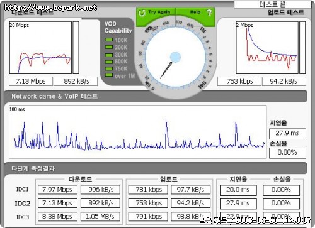This screenshot has width=315, height=228.
Task: Select the 7.13 Mbps download result under the download graph
Action: pyautogui.click(x=31, y=81)
